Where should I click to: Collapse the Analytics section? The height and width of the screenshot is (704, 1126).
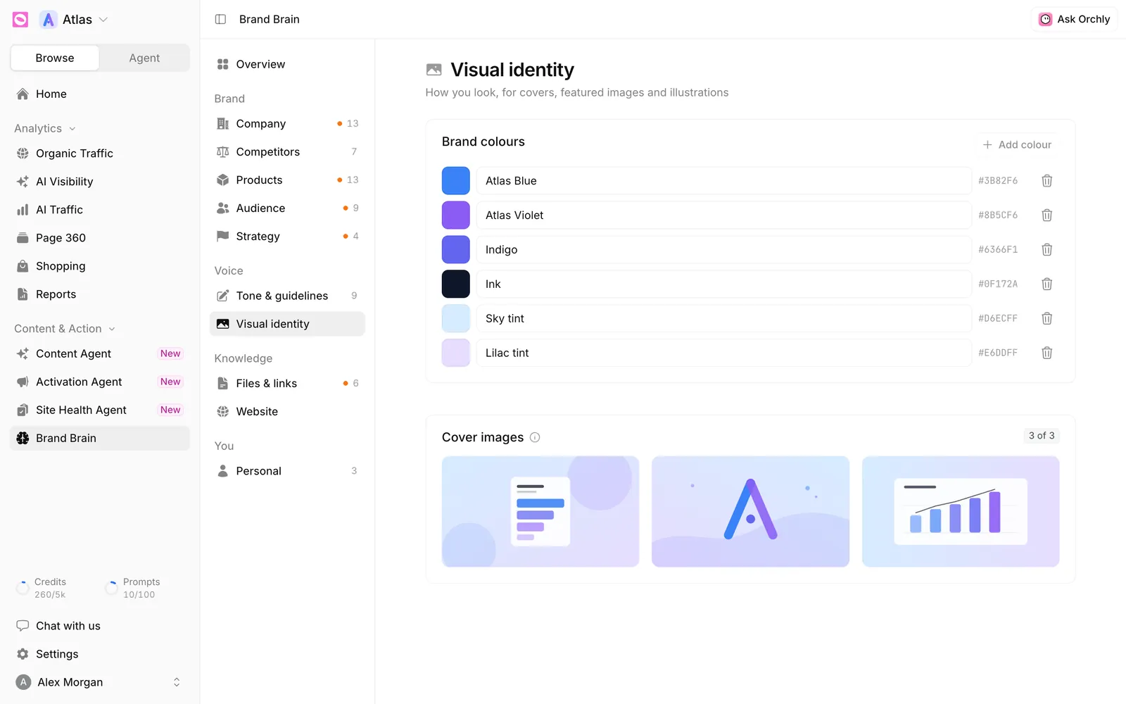click(x=45, y=128)
